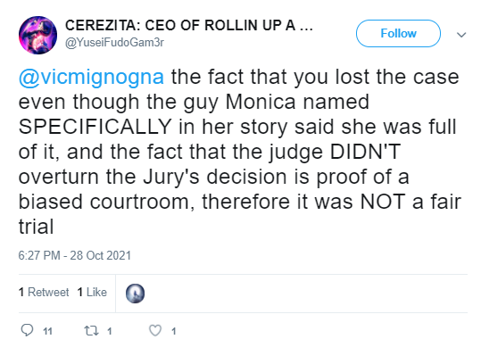Open the 6:27 PM - 28 Oct 2021 timestamp
Viewport: 481px width, 356px height.
point(75,255)
